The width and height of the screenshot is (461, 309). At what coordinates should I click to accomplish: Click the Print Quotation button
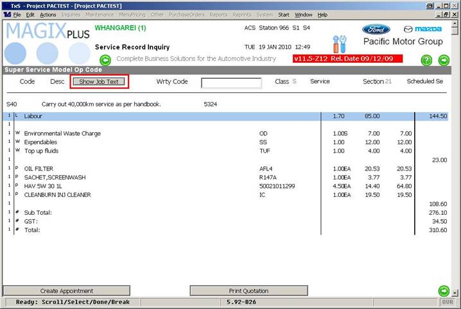248,291
